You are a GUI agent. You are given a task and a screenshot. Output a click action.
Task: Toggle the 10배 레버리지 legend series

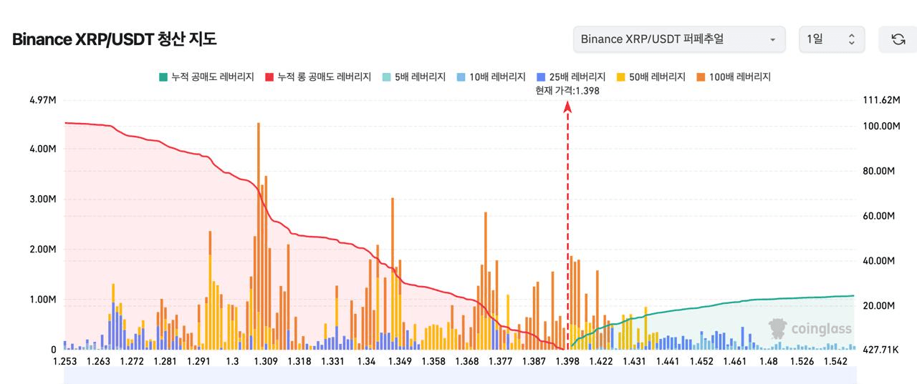[491, 77]
